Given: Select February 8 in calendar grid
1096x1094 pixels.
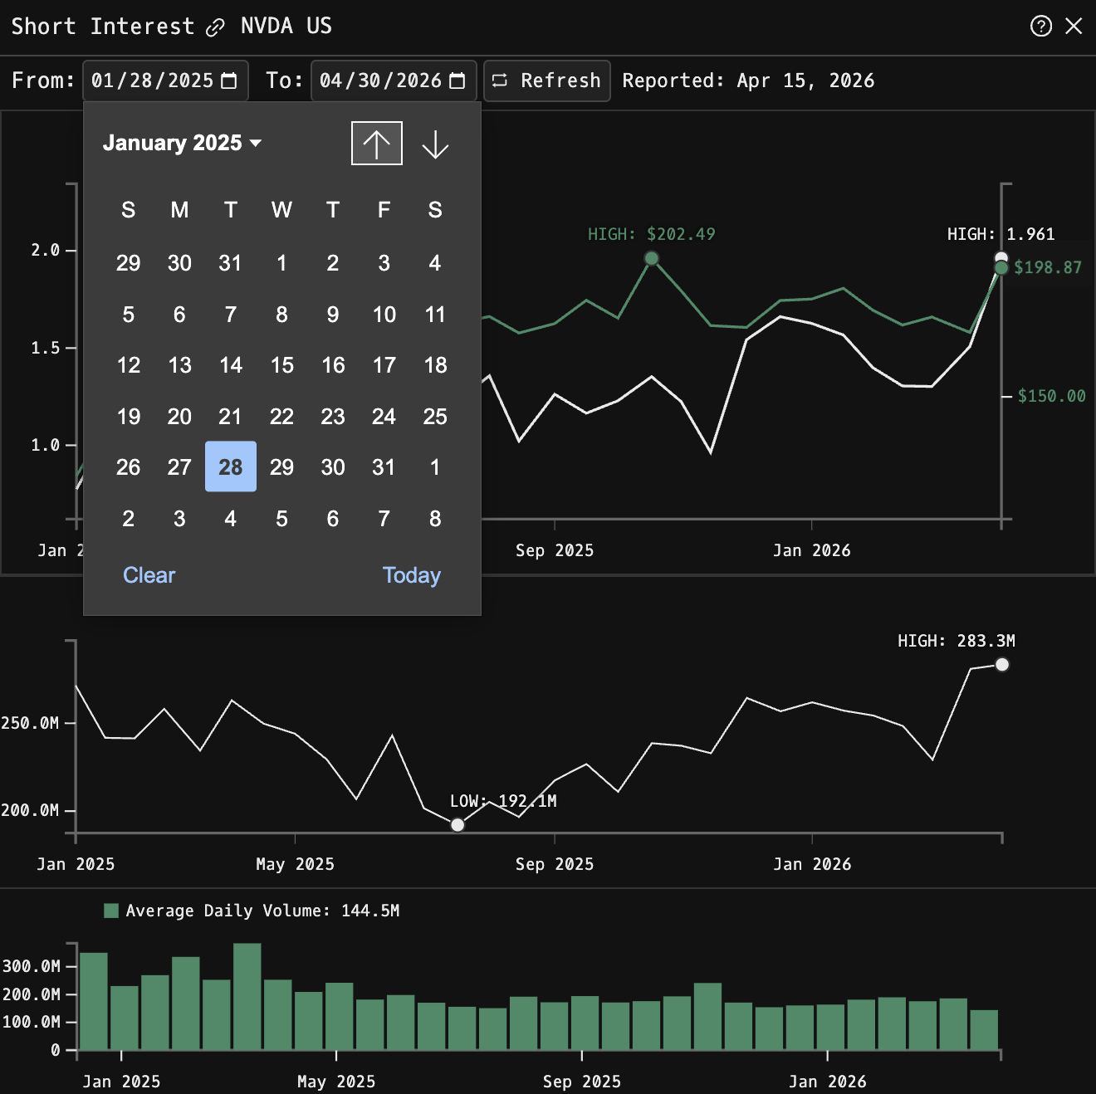Looking at the screenshot, I should (x=435, y=518).
